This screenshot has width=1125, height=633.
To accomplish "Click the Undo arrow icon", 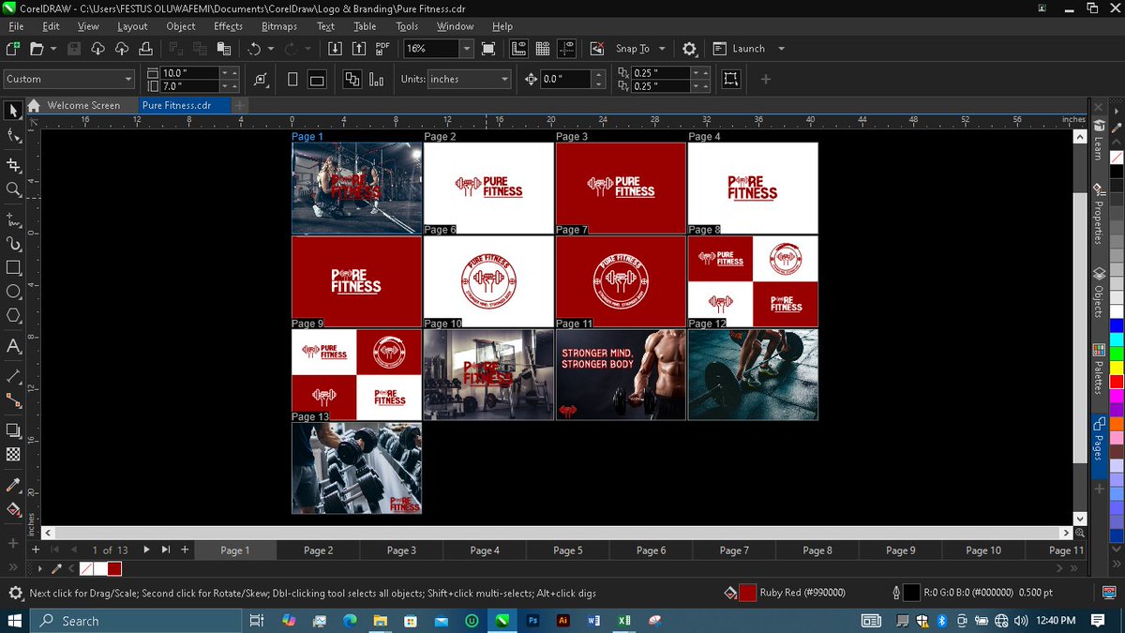I will click(x=254, y=49).
